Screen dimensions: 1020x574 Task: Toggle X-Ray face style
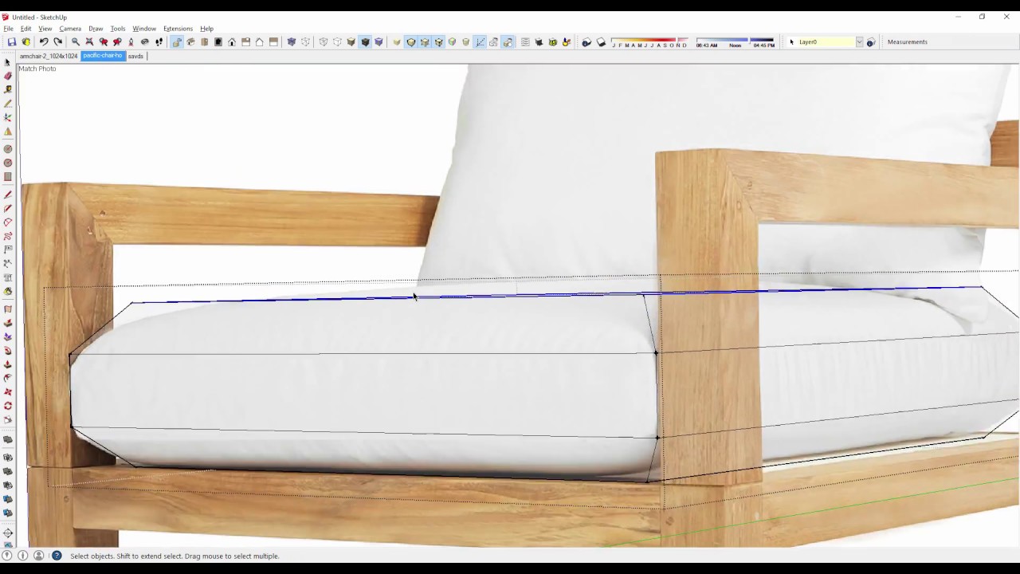[292, 42]
